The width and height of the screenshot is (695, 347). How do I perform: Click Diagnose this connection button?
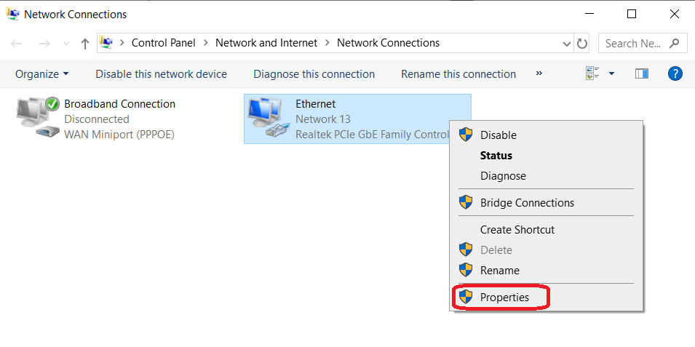[314, 74]
